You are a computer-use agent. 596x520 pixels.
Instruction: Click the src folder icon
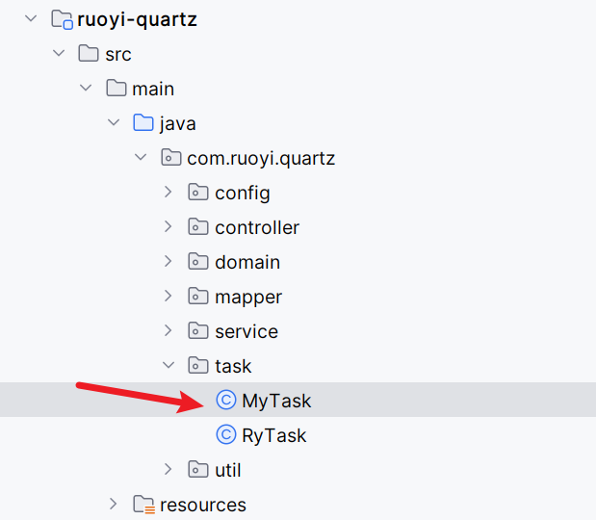[89, 54]
